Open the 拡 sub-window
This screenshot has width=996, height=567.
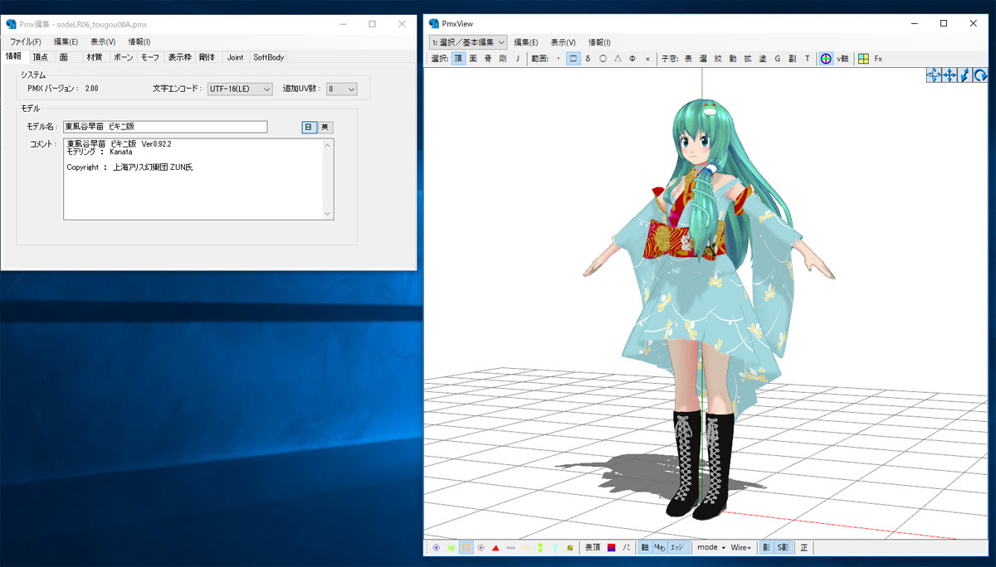tap(748, 59)
